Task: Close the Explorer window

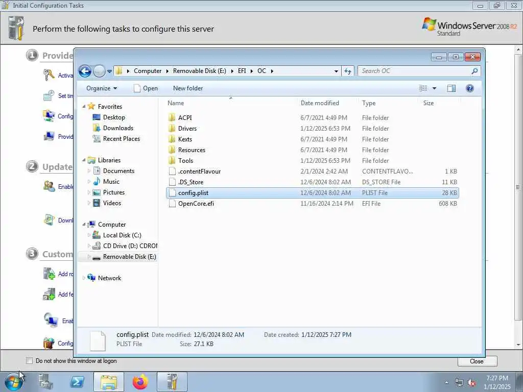Action: pyautogui.click(x=472, y=57)
